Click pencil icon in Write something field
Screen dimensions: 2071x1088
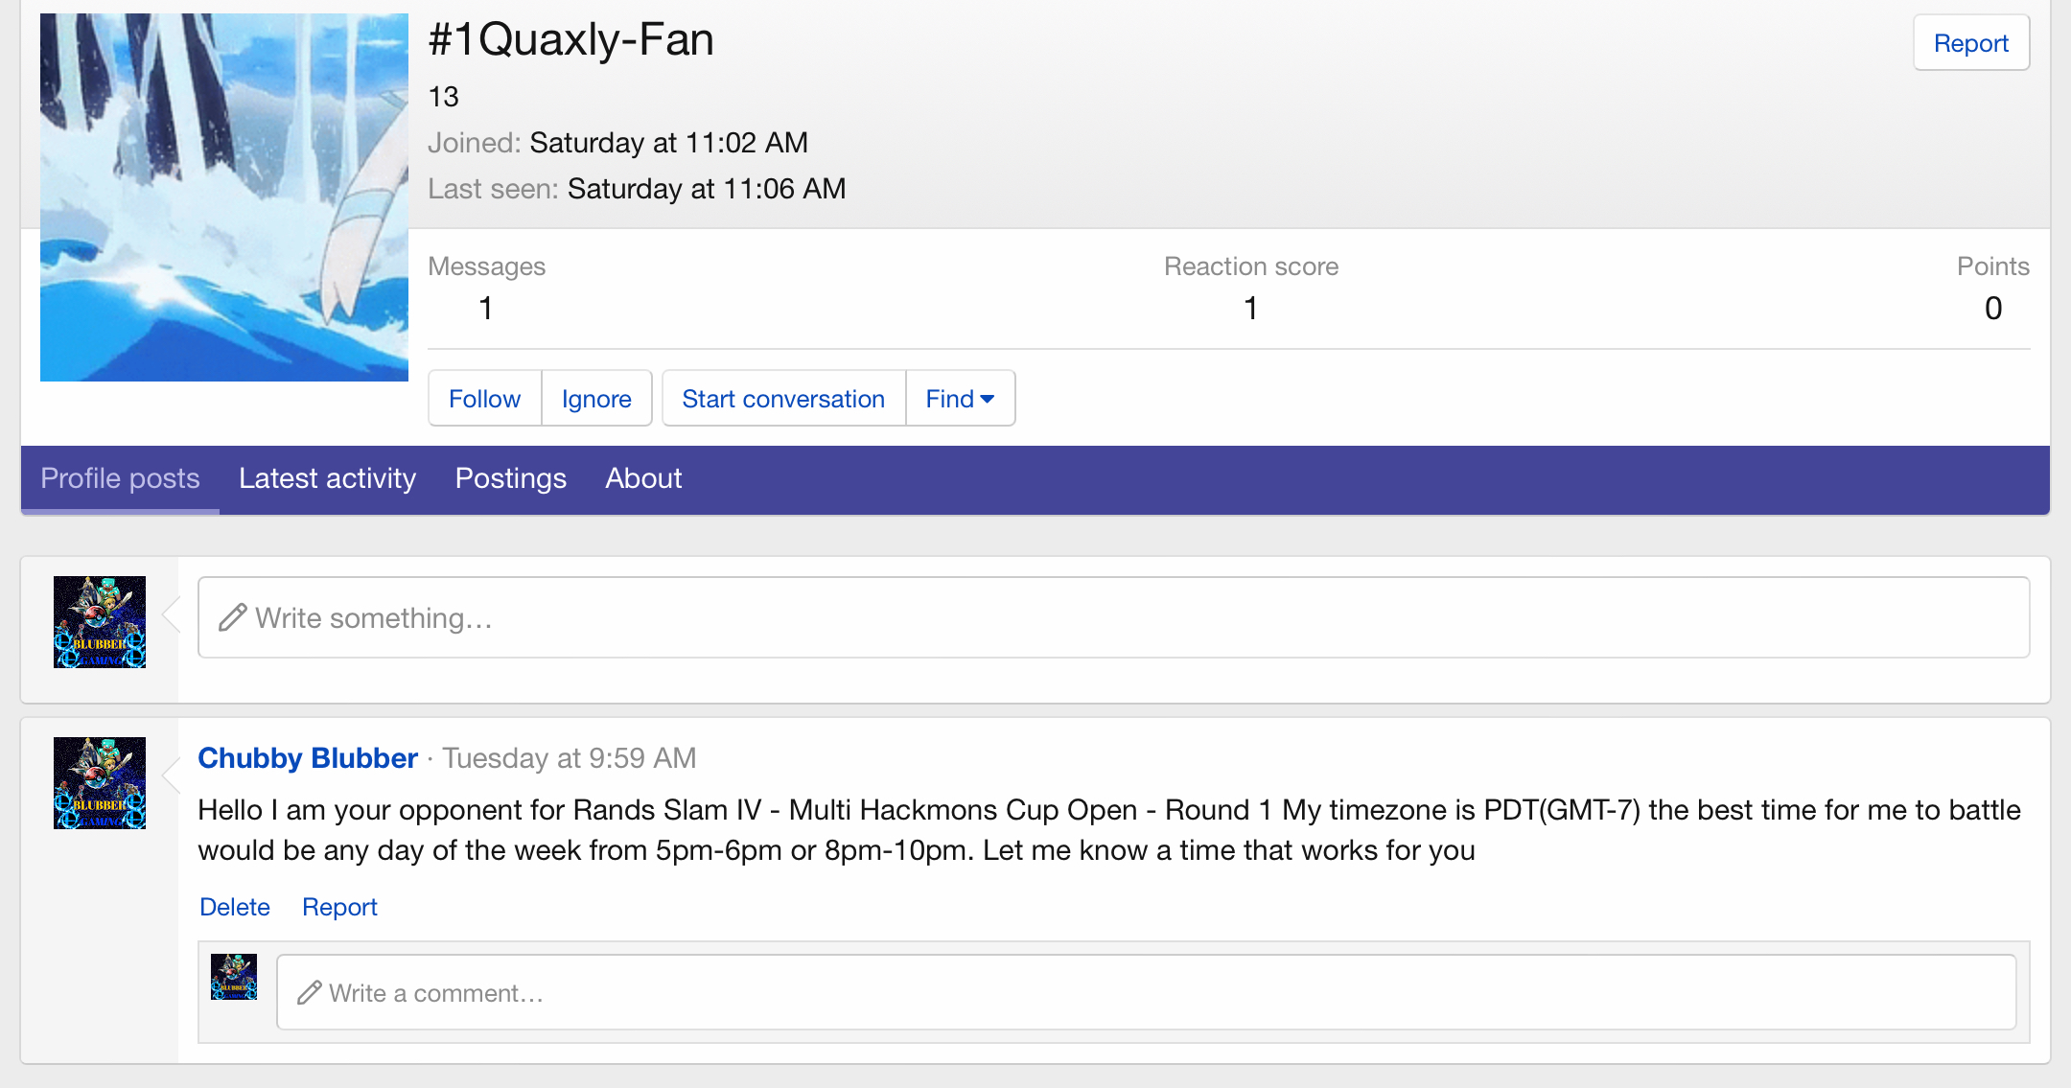[x=232, y=617]
